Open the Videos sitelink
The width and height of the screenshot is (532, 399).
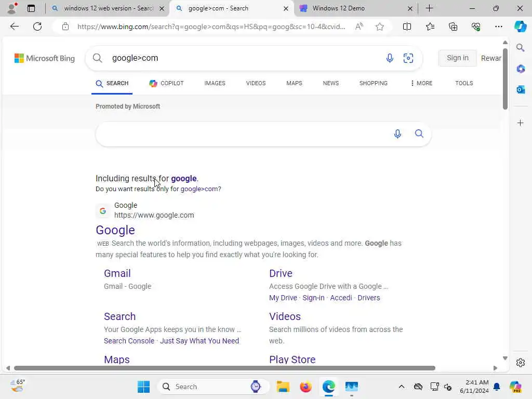coord(285,316)
